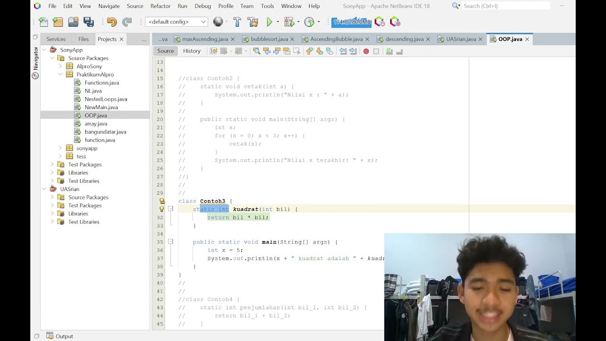Click the memory usage indicator bar
Image resolution: width=606 pixels, height=341 pixels.
[351, 22]
